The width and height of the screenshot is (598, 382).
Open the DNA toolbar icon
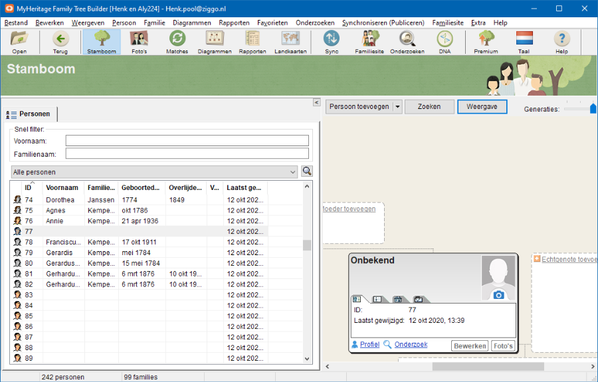click(445, 42)
